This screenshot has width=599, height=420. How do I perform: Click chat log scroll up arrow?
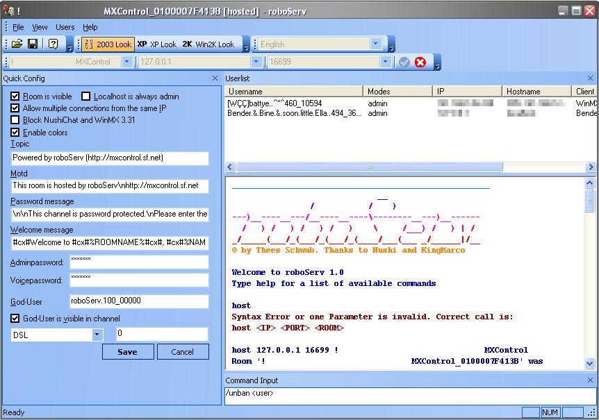(x=589, y=183)
